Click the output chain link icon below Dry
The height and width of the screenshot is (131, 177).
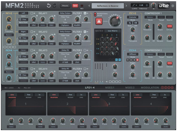click(115, 82)
